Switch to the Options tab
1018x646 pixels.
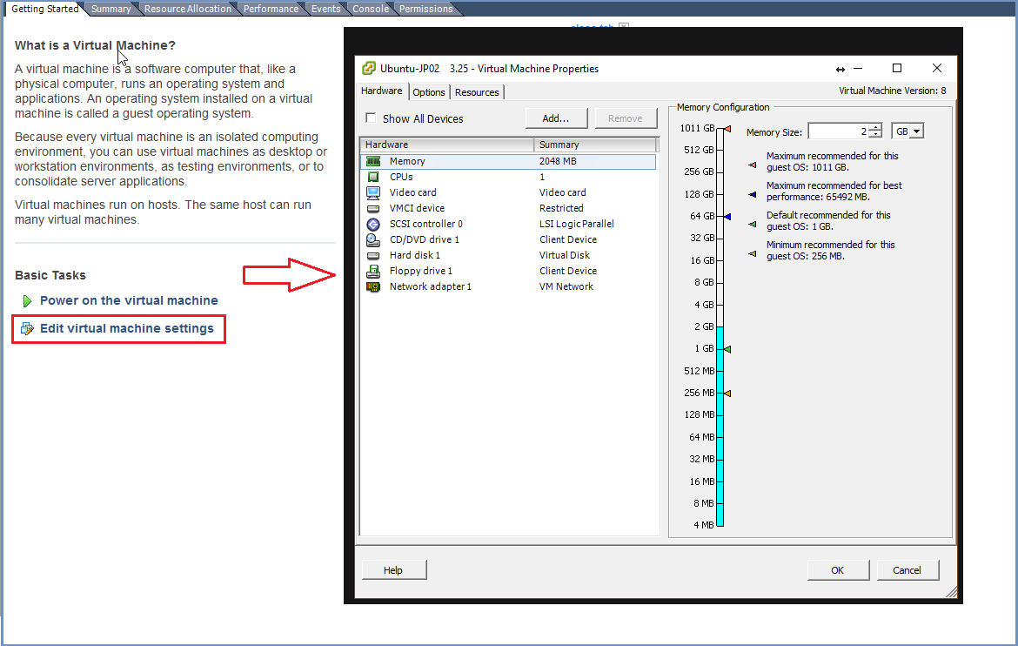point(429,92)
